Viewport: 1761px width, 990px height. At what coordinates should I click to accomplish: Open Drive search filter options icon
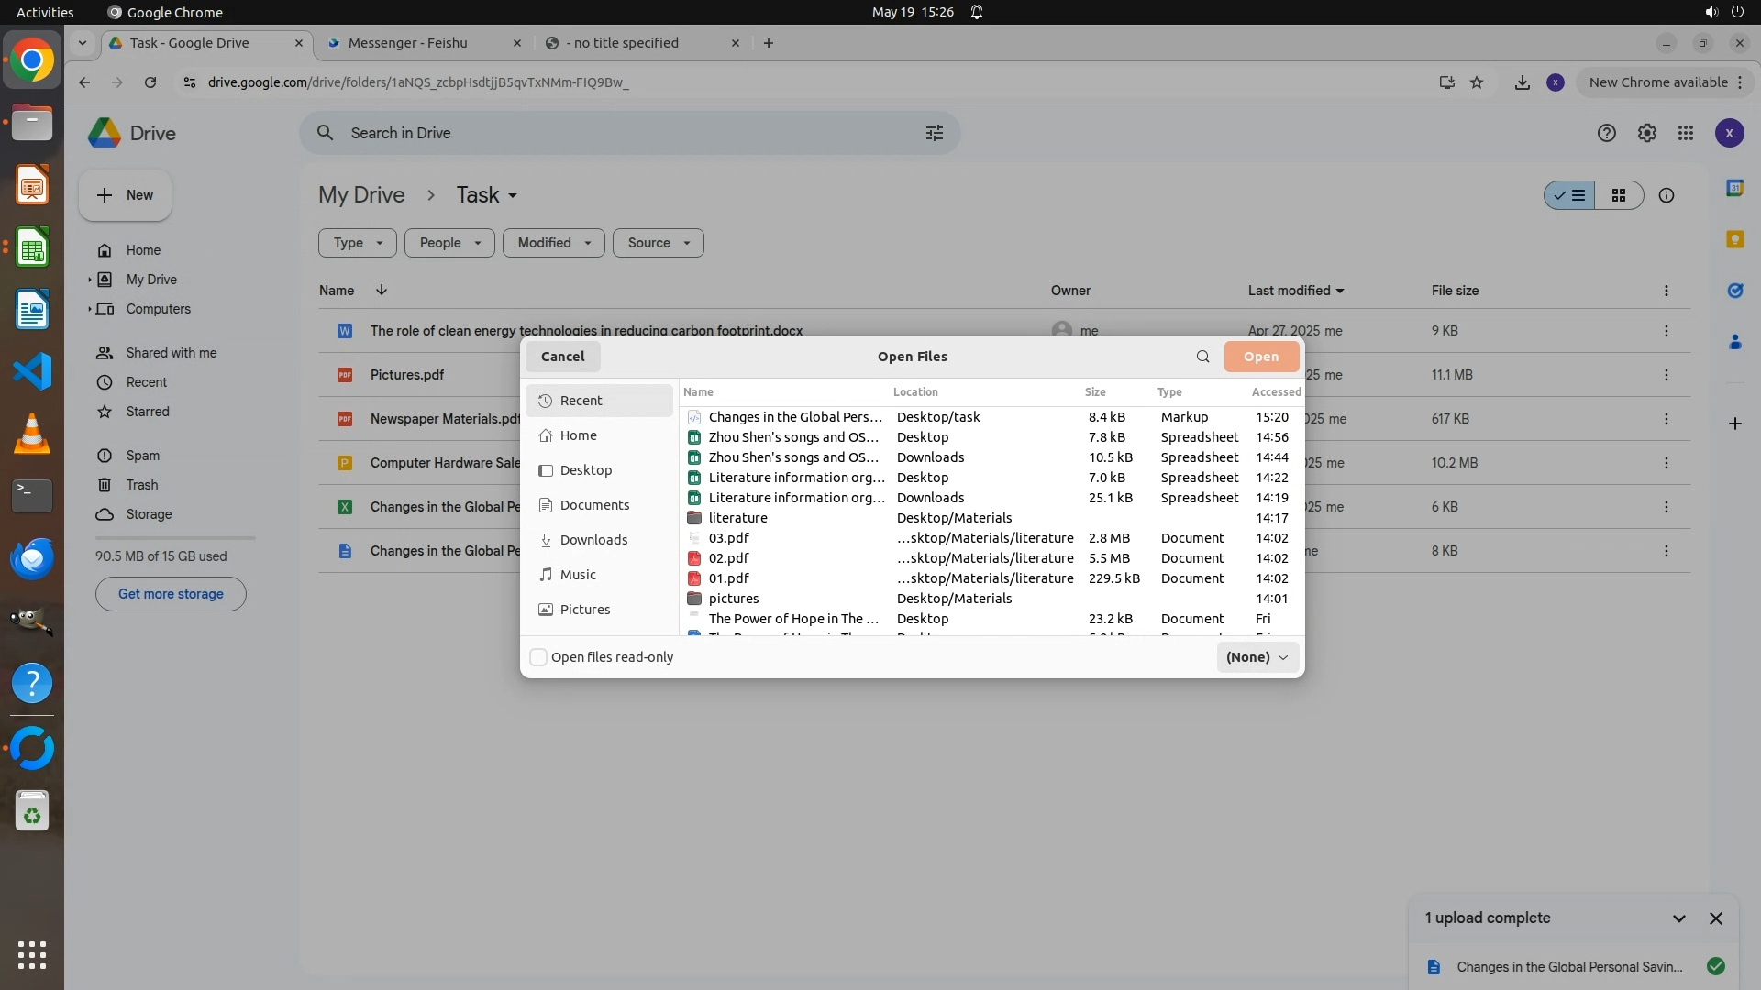934,133
